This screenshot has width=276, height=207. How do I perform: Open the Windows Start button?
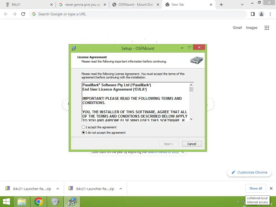[6, 202]
